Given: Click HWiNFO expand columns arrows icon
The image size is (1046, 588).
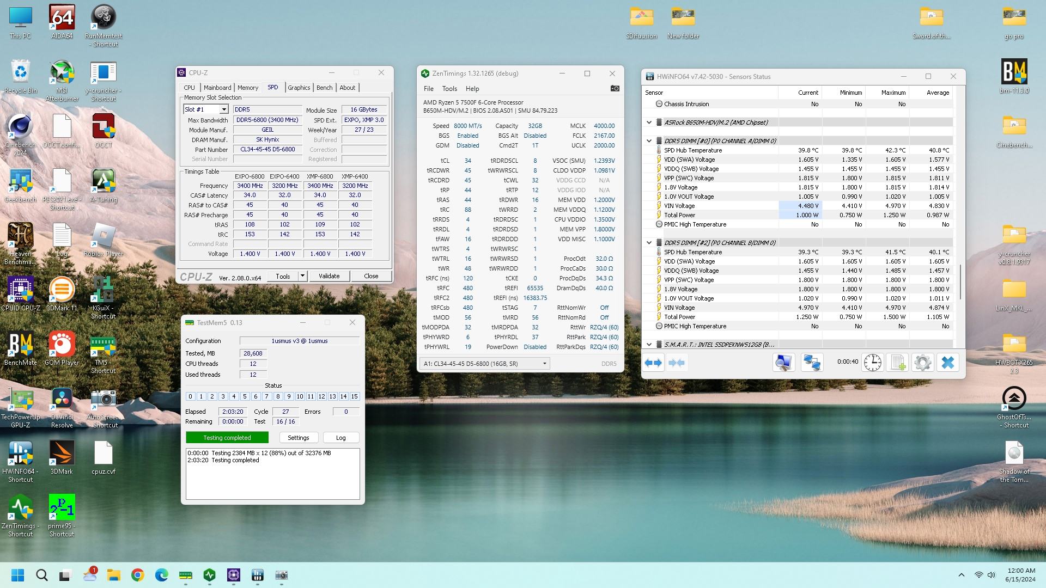Looking at the screenshot, I should (x=653, y=363).
